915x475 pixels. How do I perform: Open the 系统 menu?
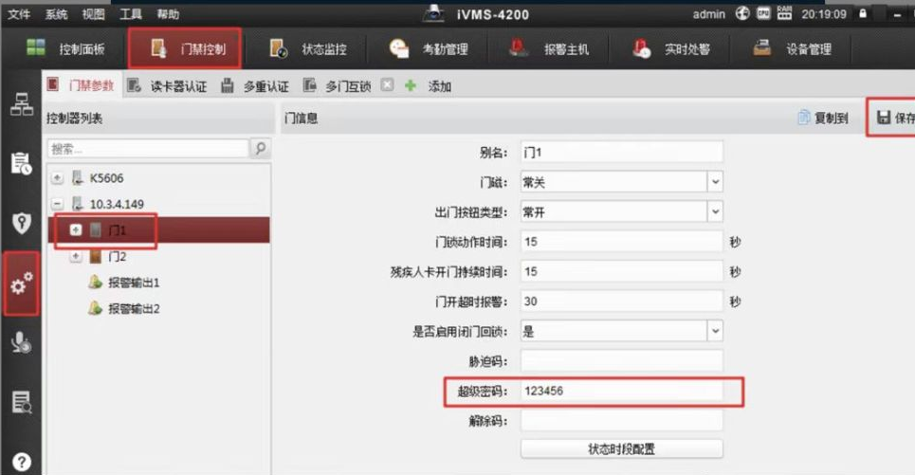point(56,14)
